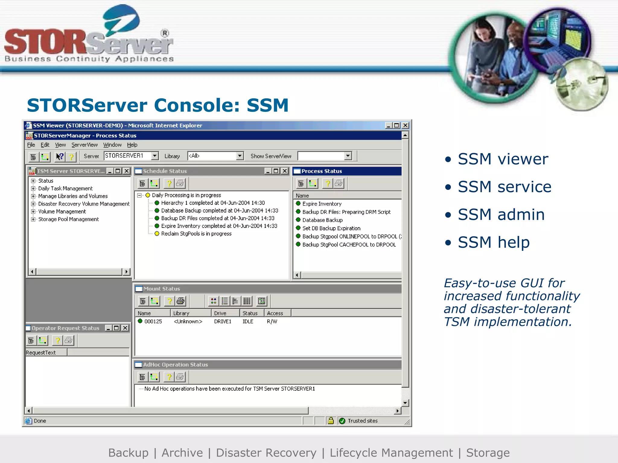
Task: Click the Mount Status 'Status' column header
Action: point(252,313)
